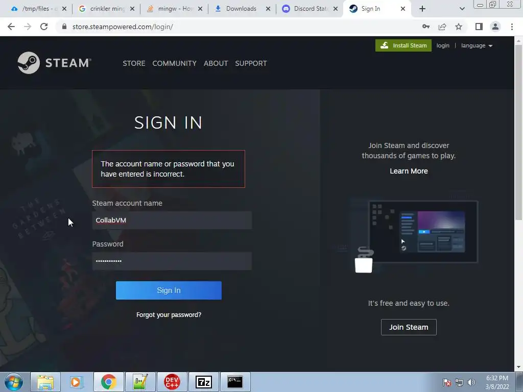This screenshot has width=523, height=392.
Task: Close the Discord Status tab
Action: (336, 9)
